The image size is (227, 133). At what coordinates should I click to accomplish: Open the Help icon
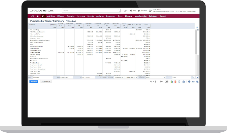(131, 11)
